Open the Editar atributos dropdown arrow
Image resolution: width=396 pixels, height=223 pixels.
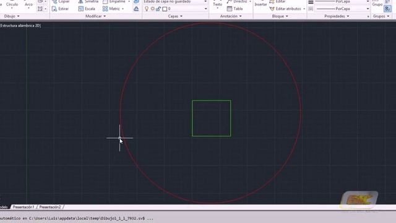(x=304, y=9)
